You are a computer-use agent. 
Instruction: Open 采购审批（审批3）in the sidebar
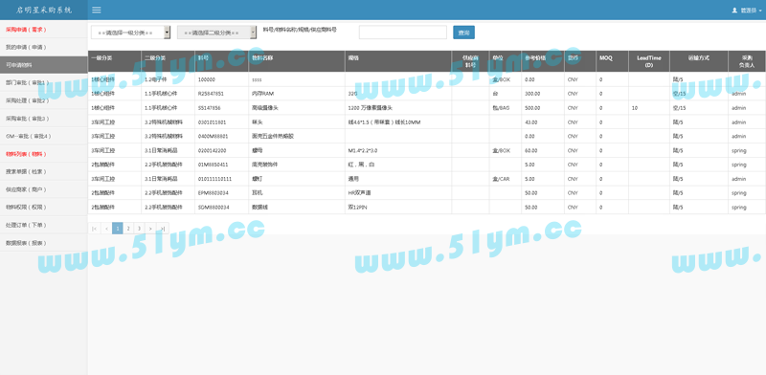(x=44, y=119)
